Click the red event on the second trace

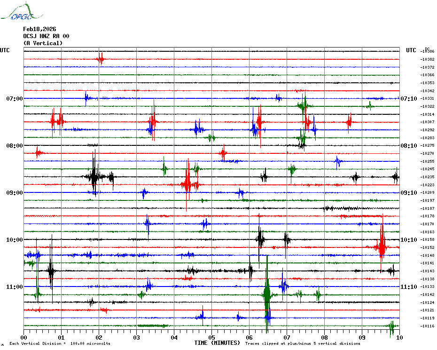pos(100,59)
